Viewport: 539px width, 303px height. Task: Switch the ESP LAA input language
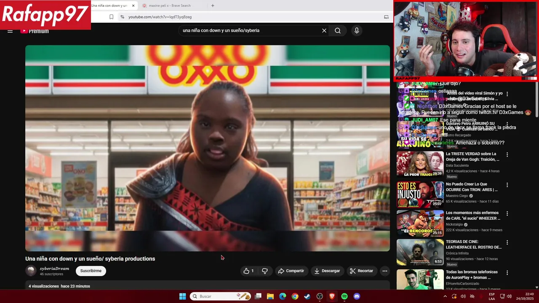pyautogui.click(x=492, y=296)
